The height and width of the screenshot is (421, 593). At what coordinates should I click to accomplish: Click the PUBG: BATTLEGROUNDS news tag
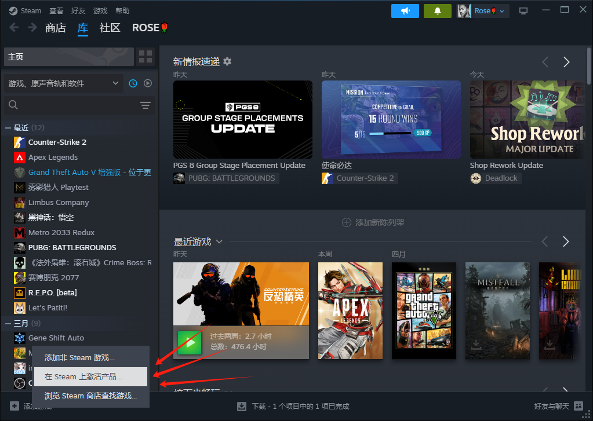[x=226, y=178]
